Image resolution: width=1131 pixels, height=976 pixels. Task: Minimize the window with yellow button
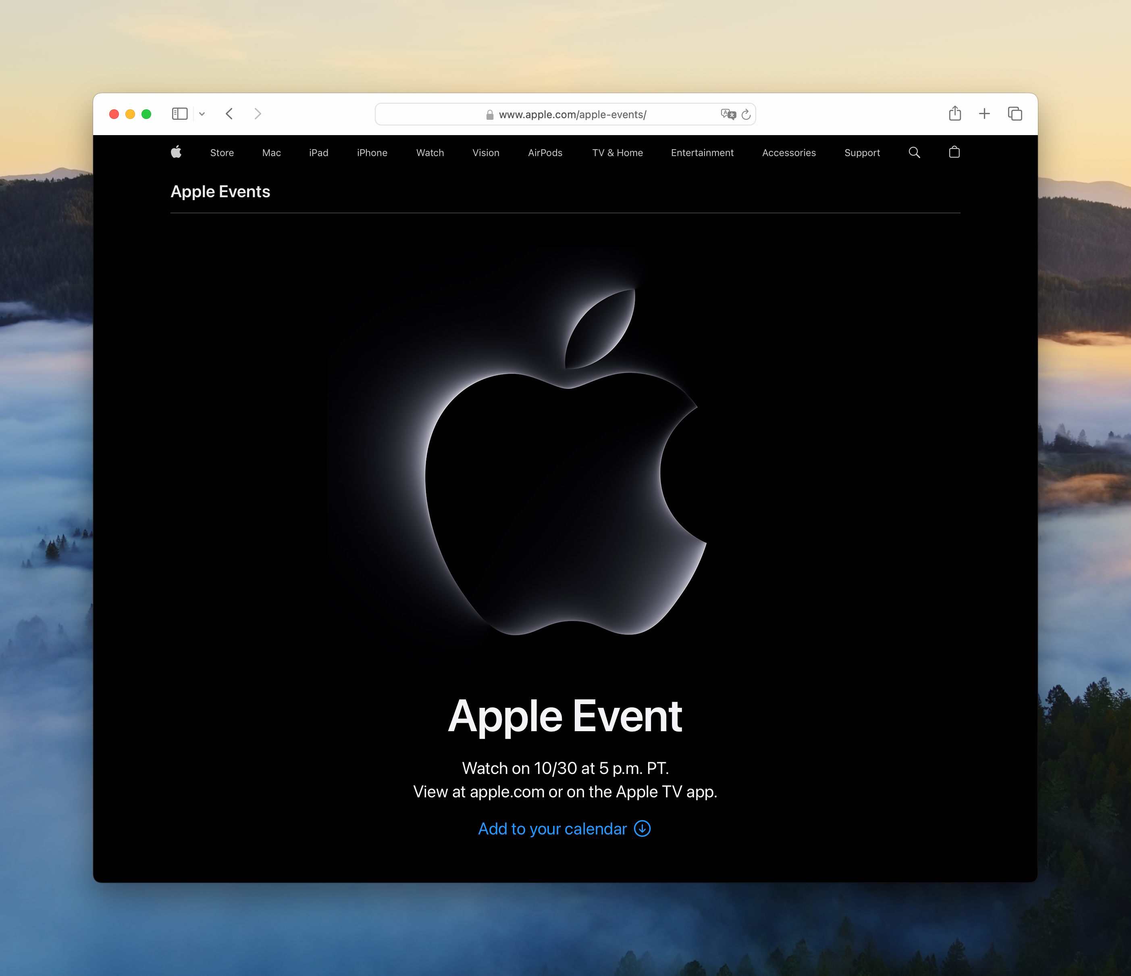(130, 114)
